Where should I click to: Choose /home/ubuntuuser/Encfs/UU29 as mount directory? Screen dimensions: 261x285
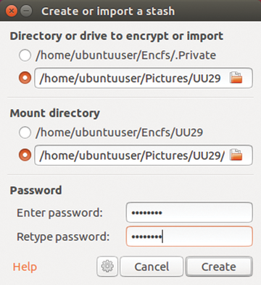point(25,132)
